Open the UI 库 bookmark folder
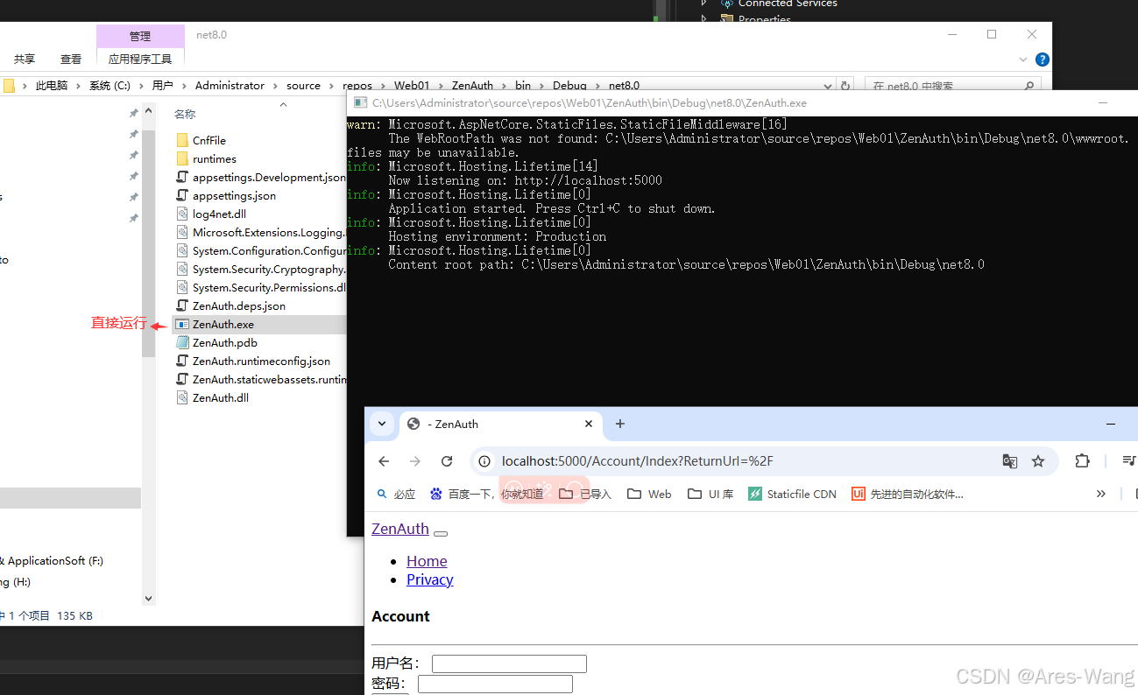1138x695 pixels. (710, 494)
